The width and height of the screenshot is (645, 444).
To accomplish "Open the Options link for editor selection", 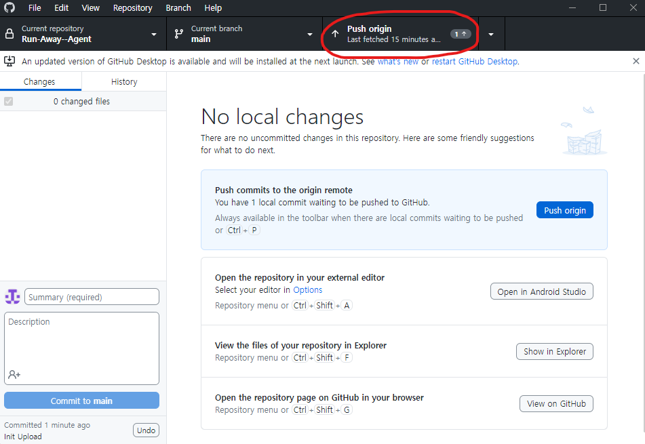I will 307,290.
